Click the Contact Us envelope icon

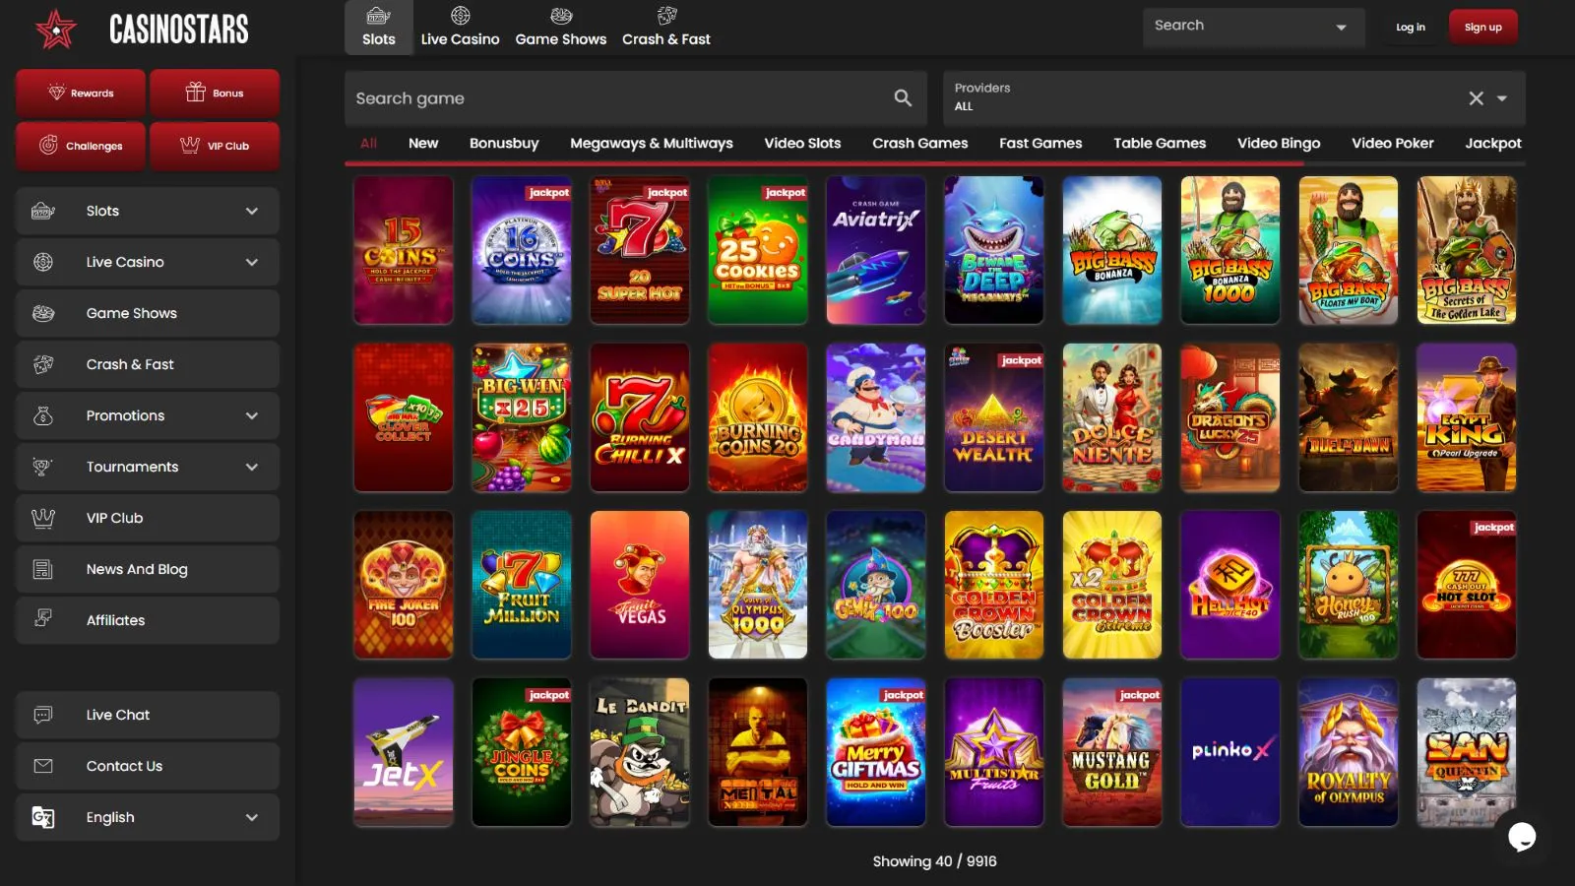coord(43,766)
